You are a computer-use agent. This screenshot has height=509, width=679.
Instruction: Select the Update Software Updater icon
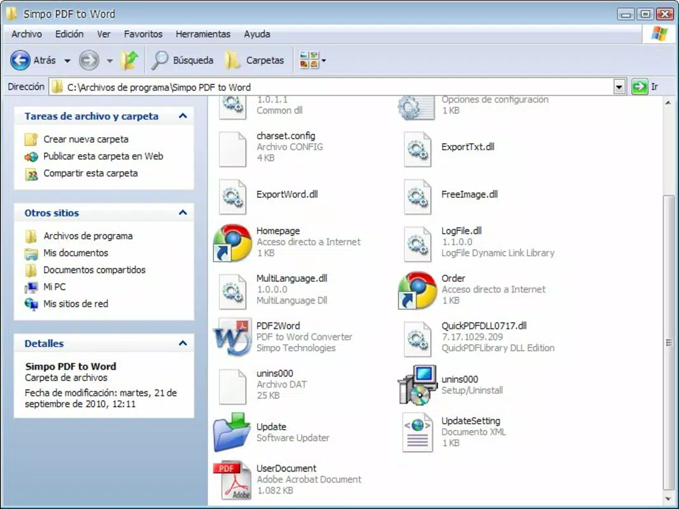tap(232, 433)
